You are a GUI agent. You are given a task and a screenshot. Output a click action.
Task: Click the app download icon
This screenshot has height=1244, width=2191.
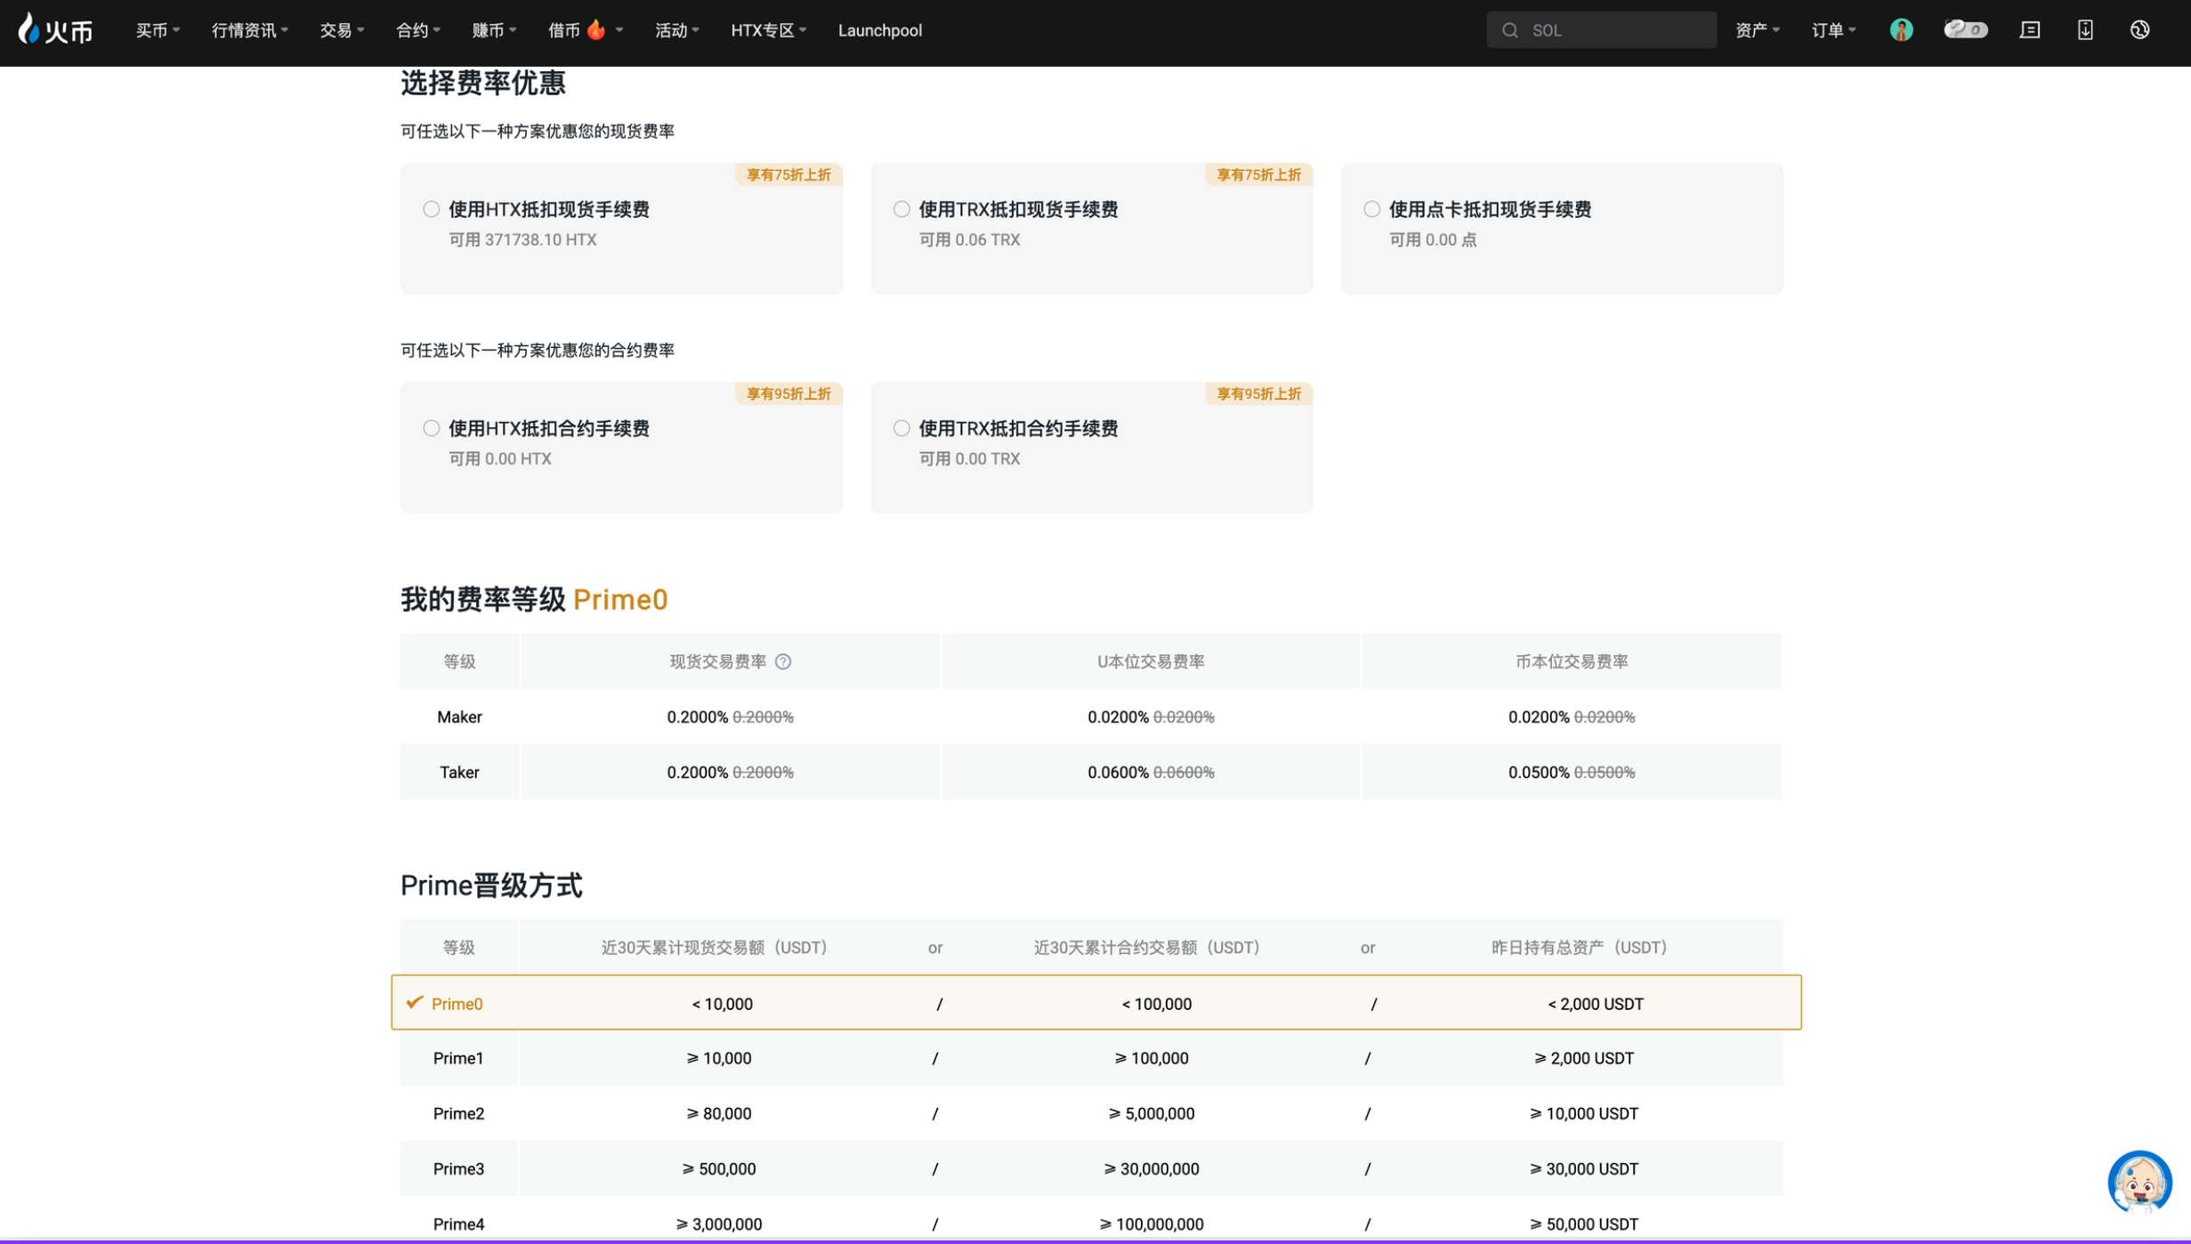2085,30
